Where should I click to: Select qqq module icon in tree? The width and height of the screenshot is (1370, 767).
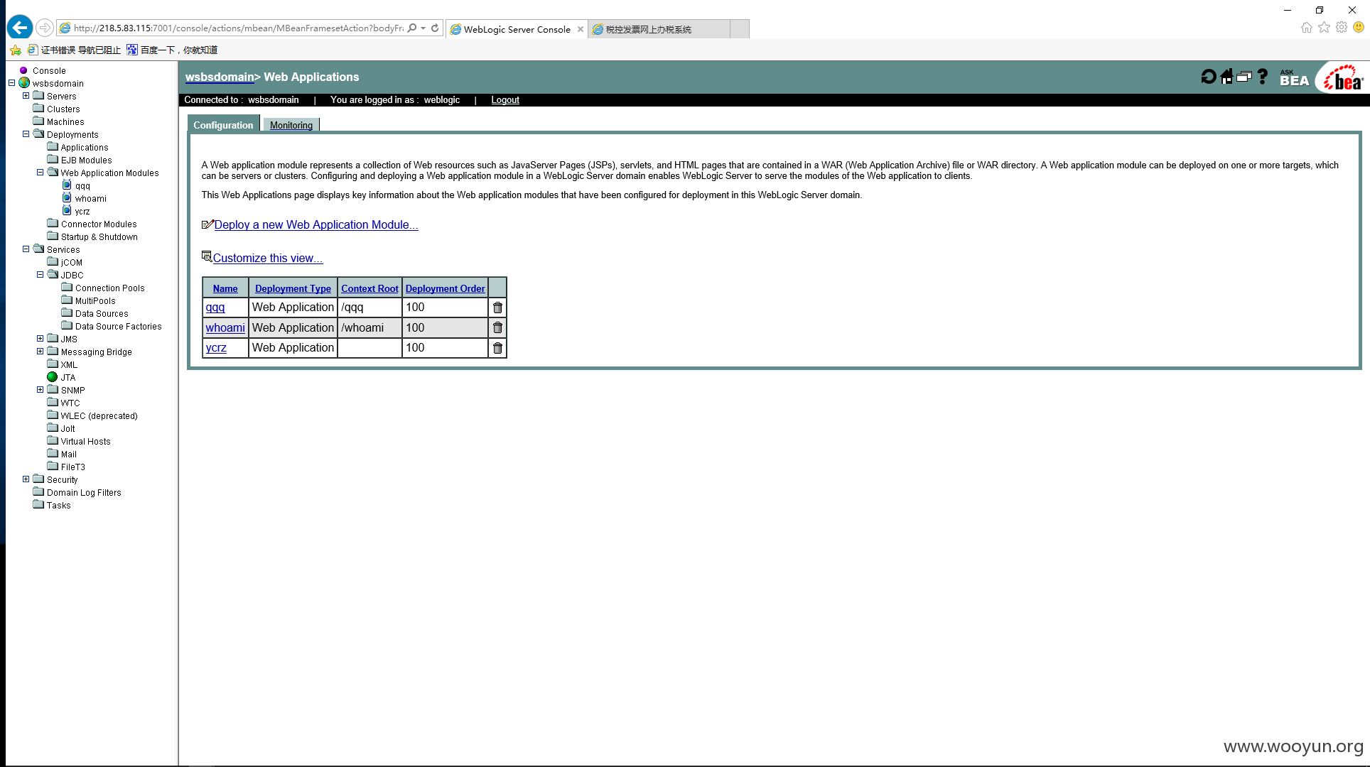67,185
